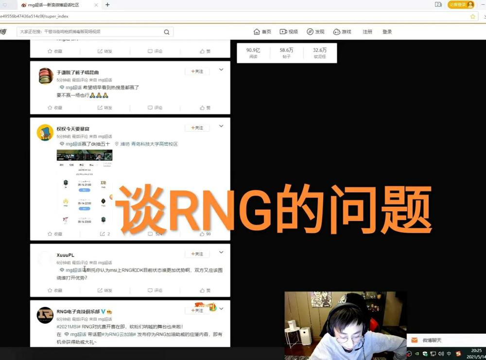This screenshot has width=486, height=360.
Task: Open #2021MSI# hashtag in RNG post
Action: pos(68,326)
